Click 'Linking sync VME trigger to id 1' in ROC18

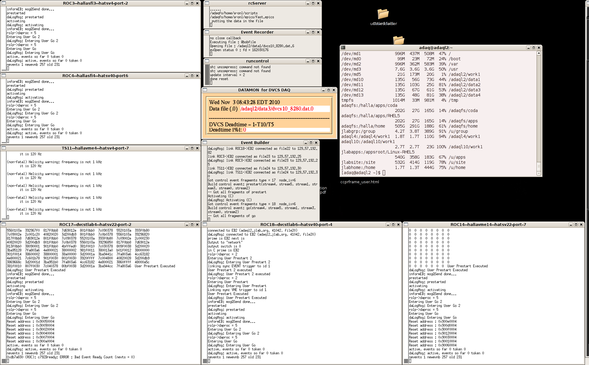click(237, 290)
